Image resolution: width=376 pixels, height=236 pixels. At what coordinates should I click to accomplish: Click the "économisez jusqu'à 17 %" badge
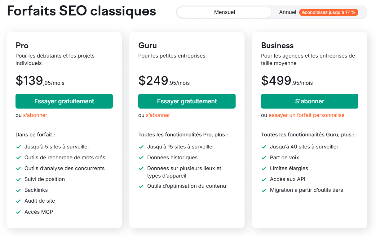pos(329,12)
